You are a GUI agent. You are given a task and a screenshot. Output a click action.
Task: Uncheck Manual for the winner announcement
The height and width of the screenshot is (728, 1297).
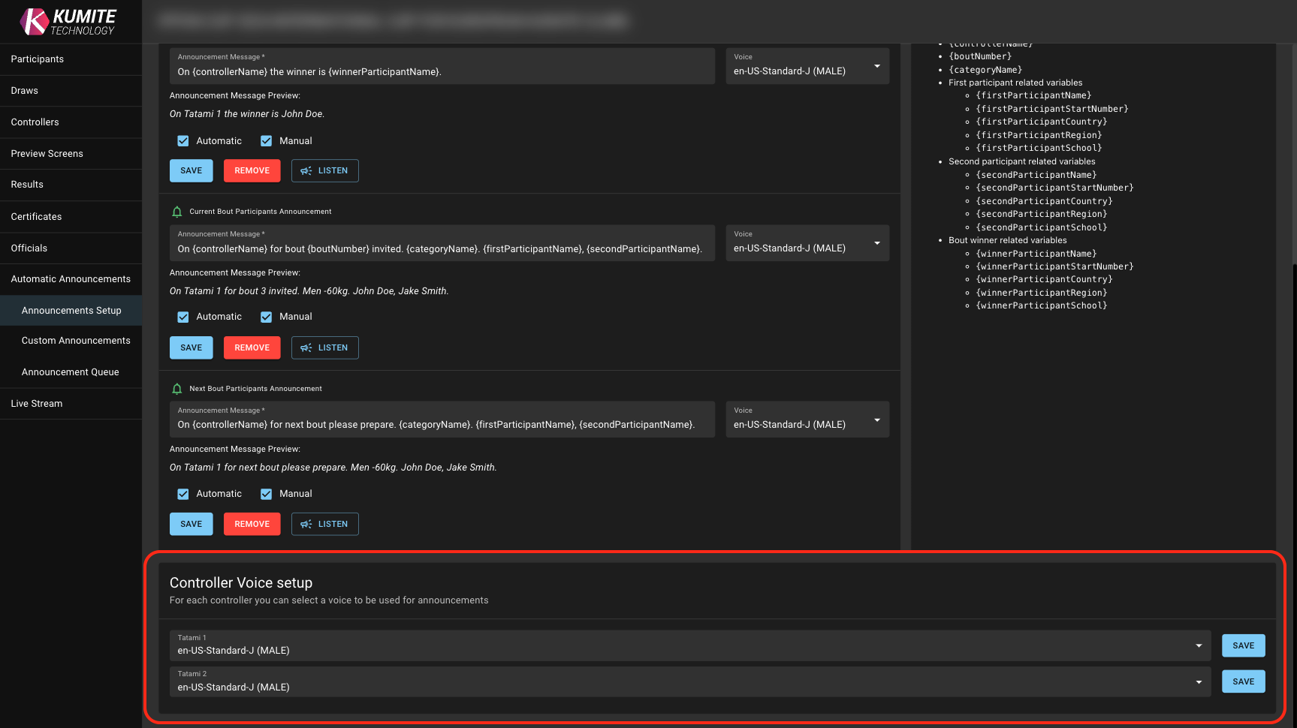tap(266, 141)
